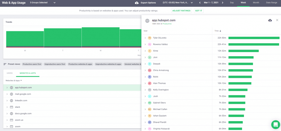Download app.hubspot.com panel data via cloud icon

click(270, 20)
